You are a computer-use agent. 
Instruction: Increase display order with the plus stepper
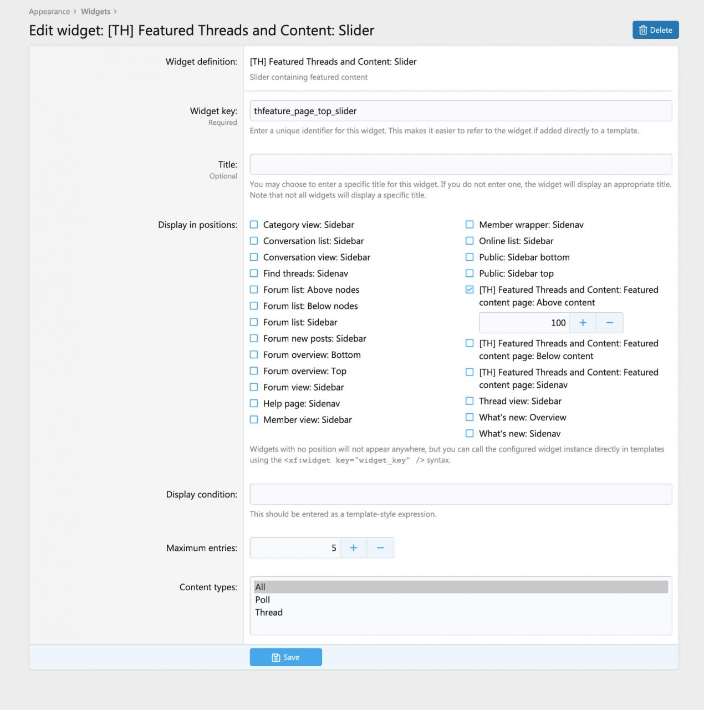pos(583,323)
